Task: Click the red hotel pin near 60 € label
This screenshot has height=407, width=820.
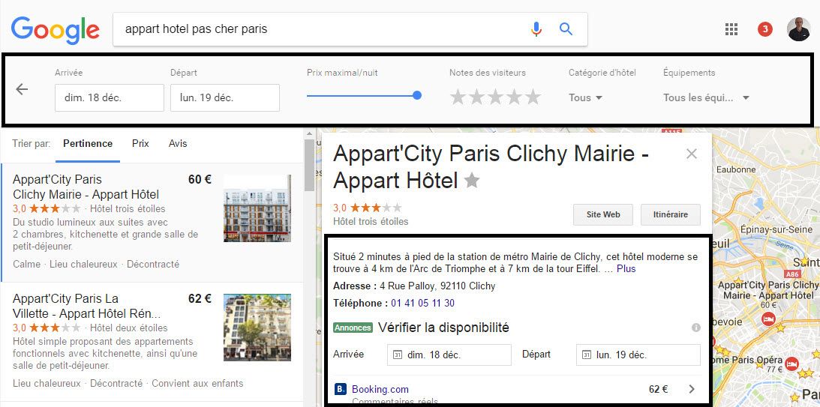Action: (x=767, y=319)
